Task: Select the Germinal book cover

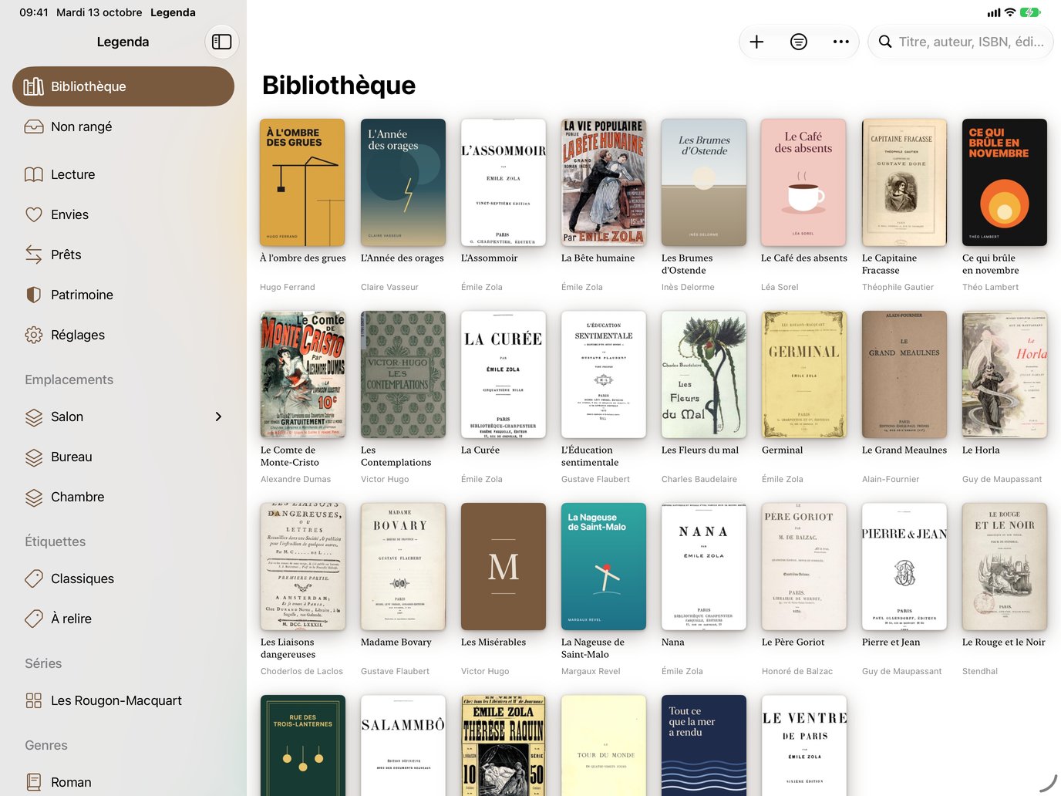Action: pyautogui.click(x=804, y=374)
